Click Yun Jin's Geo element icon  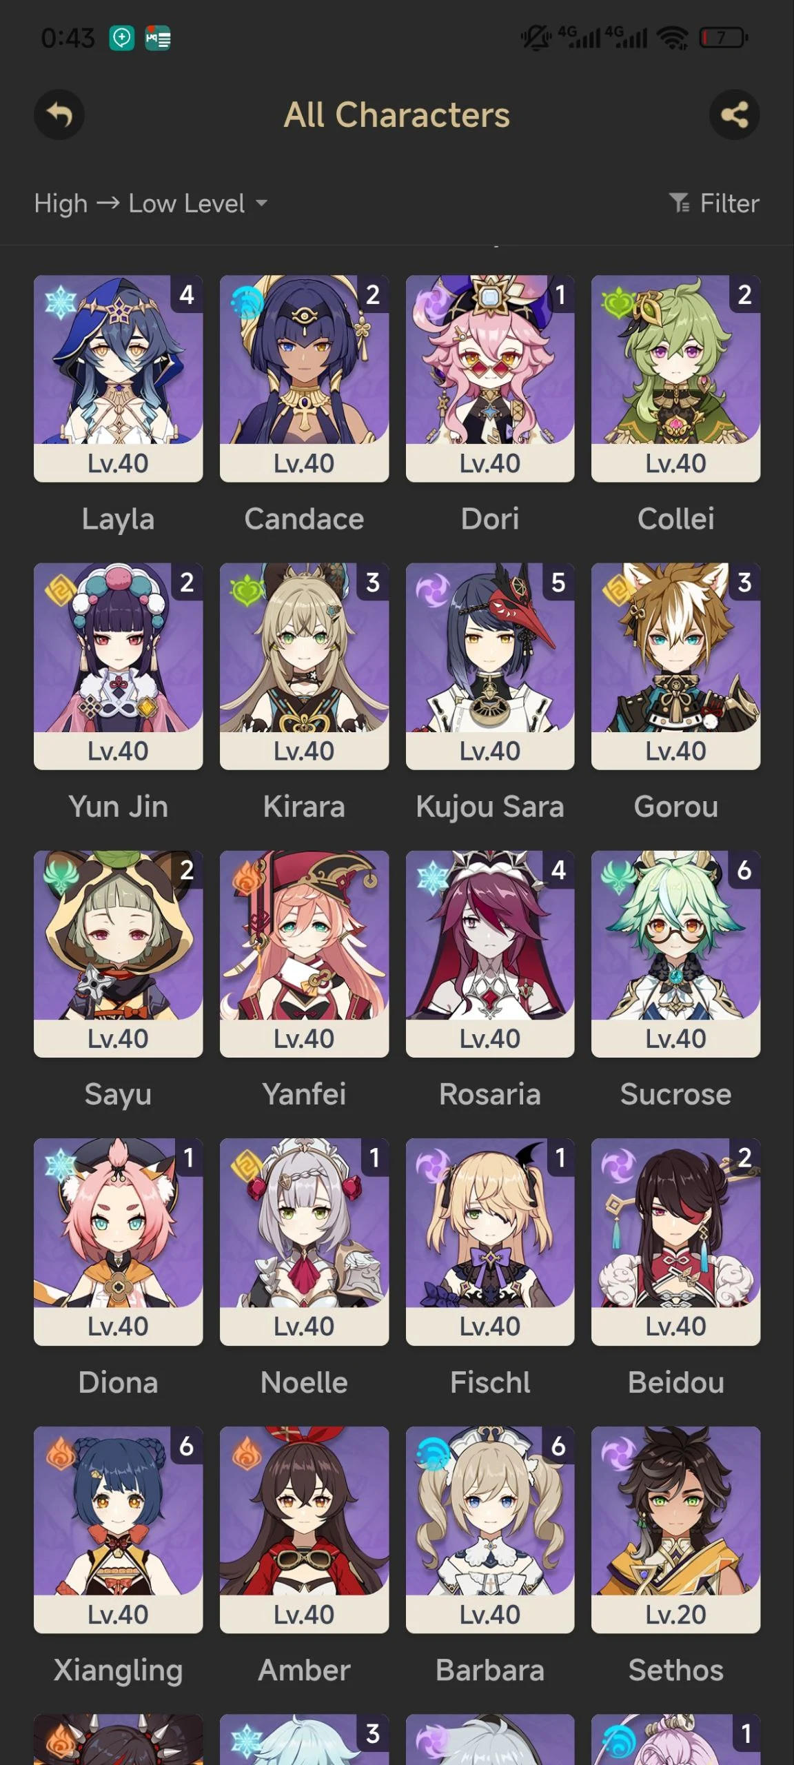coord(60,590)
